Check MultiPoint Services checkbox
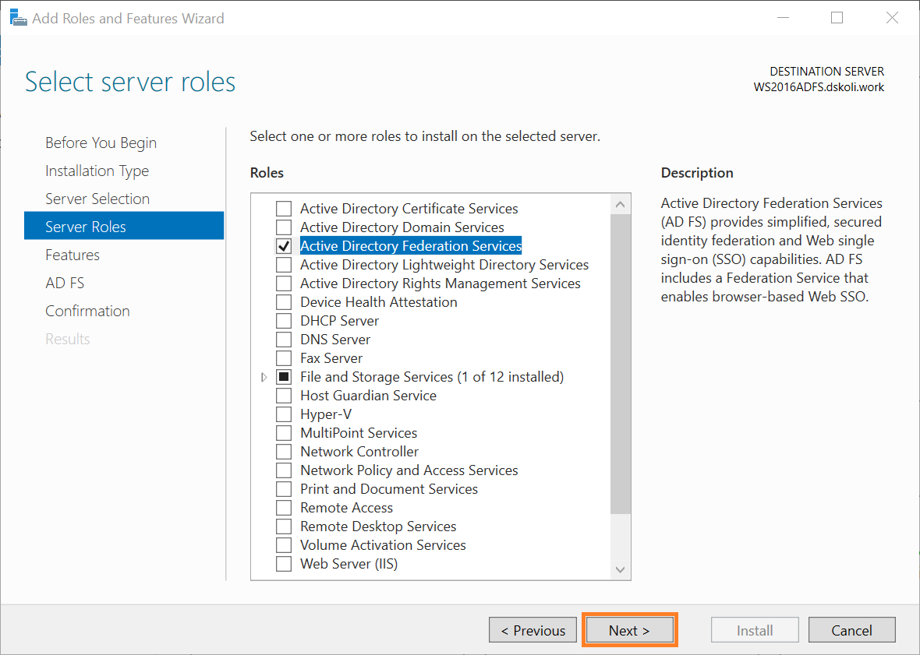 coord(284,433)
